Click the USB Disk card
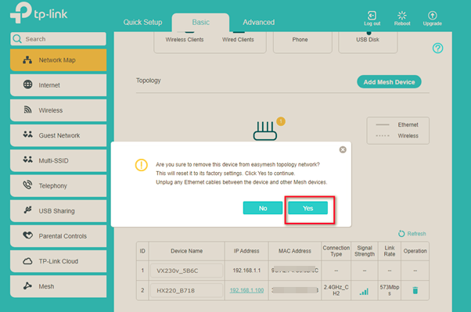The height and width of the screenshot is (312, 471). coord(368,42)
